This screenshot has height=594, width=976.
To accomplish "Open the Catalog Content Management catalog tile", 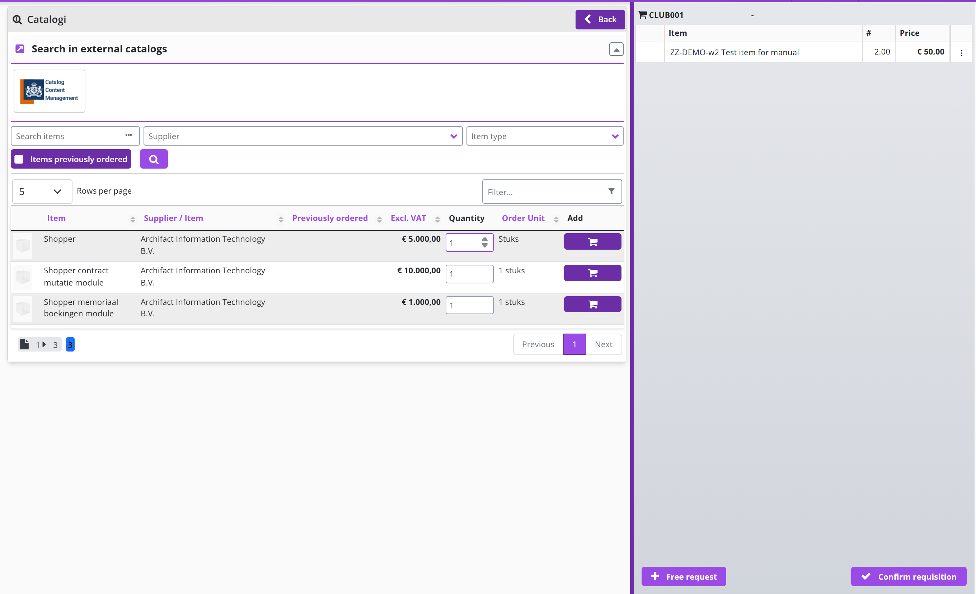I will 50,91.
